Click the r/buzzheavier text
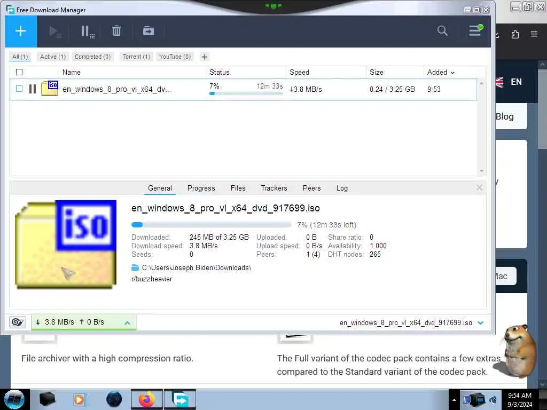Viewport: 547px width, 410px height. tap(152, 279)
